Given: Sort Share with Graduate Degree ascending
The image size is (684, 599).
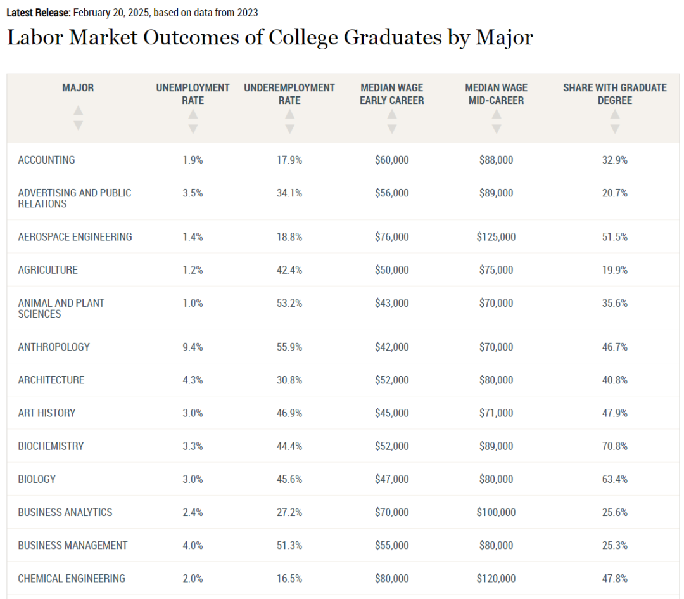Looking at the screenshot, I should pos(615,114).
